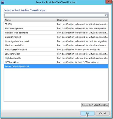Select Low bandwidth classification

click(x=56, y=54)
